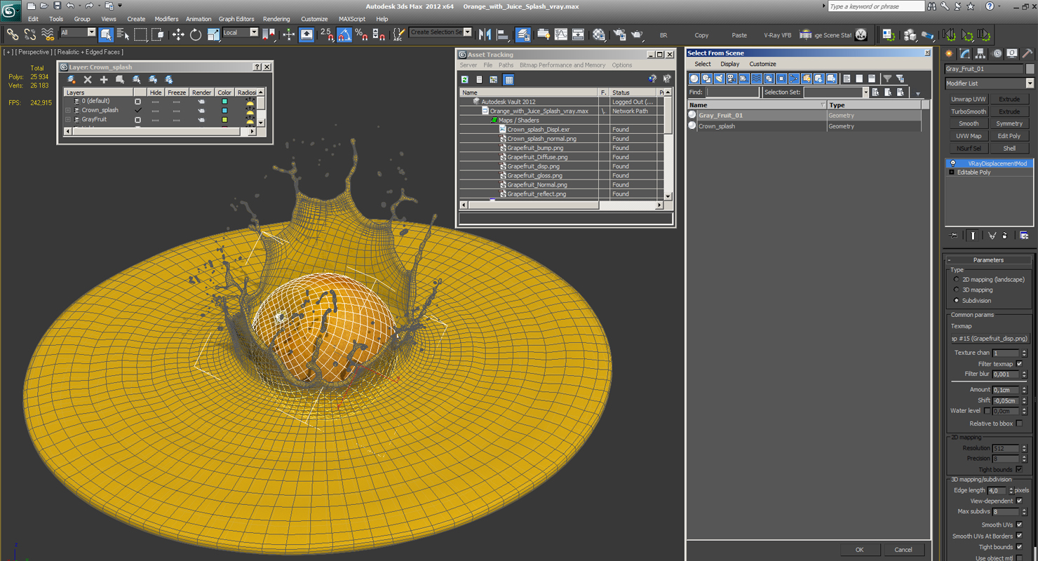Select the Select and Link tool
The height and width of the screenshot is (561, 1038).
coord(13,34)
